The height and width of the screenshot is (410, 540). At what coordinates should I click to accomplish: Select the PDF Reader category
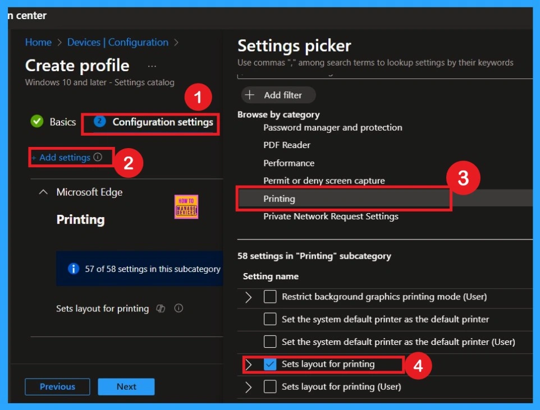coord(286,145)
